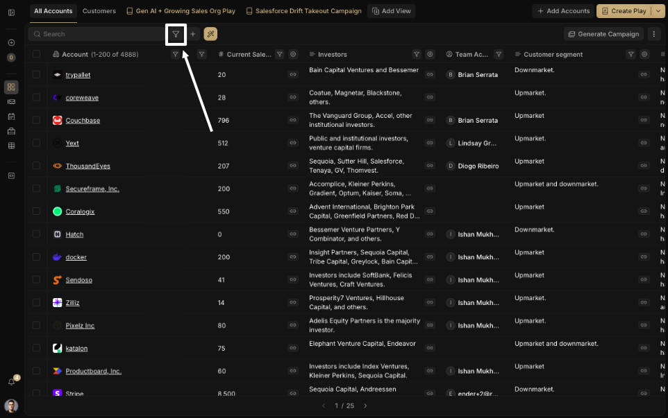Click the Generate Campaign button
Image resolution: width=668 pixels, height=418 pixels.
pos(603,34)
